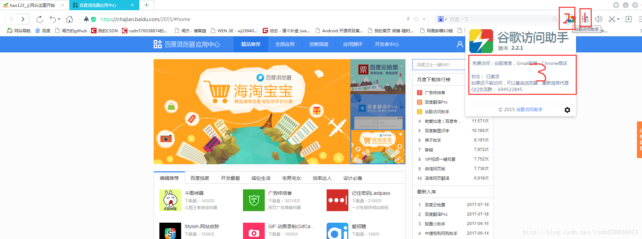
Task: Select the 精品推荐 navigation item
Action: coord(251,44)
